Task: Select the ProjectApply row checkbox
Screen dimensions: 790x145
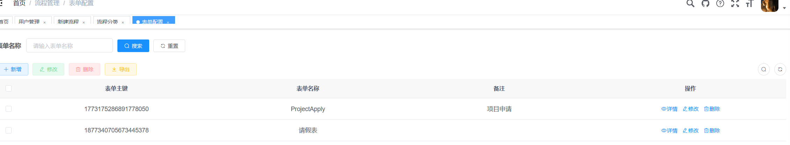Action: 9,109
